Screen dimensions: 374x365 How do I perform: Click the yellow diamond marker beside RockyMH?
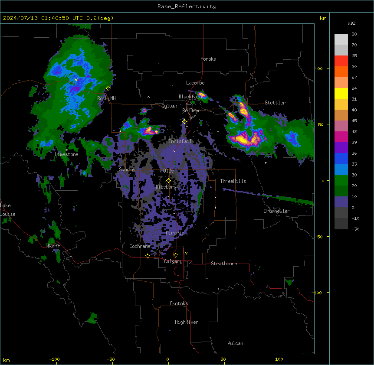point(108,88)
